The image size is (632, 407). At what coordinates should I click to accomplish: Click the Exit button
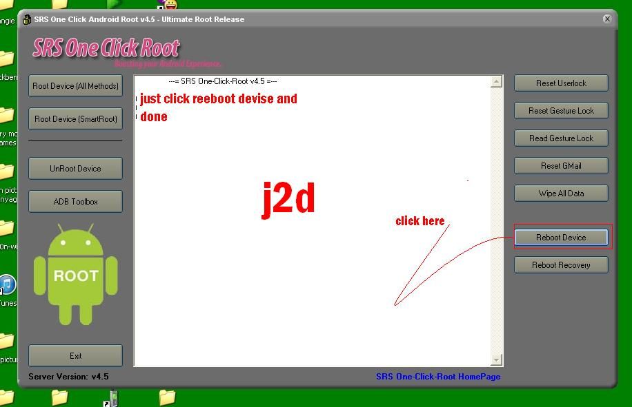pos(75,356)
